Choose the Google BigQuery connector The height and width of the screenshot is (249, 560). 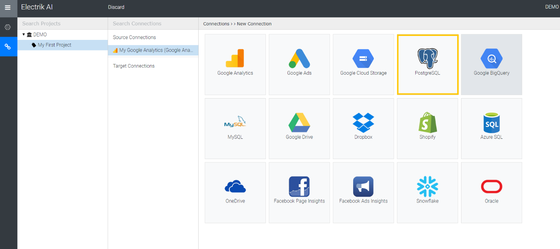(x=492, y=64)
